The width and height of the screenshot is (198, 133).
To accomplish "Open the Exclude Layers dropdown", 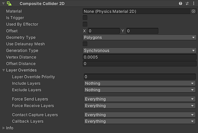I will tap(140, 90).
